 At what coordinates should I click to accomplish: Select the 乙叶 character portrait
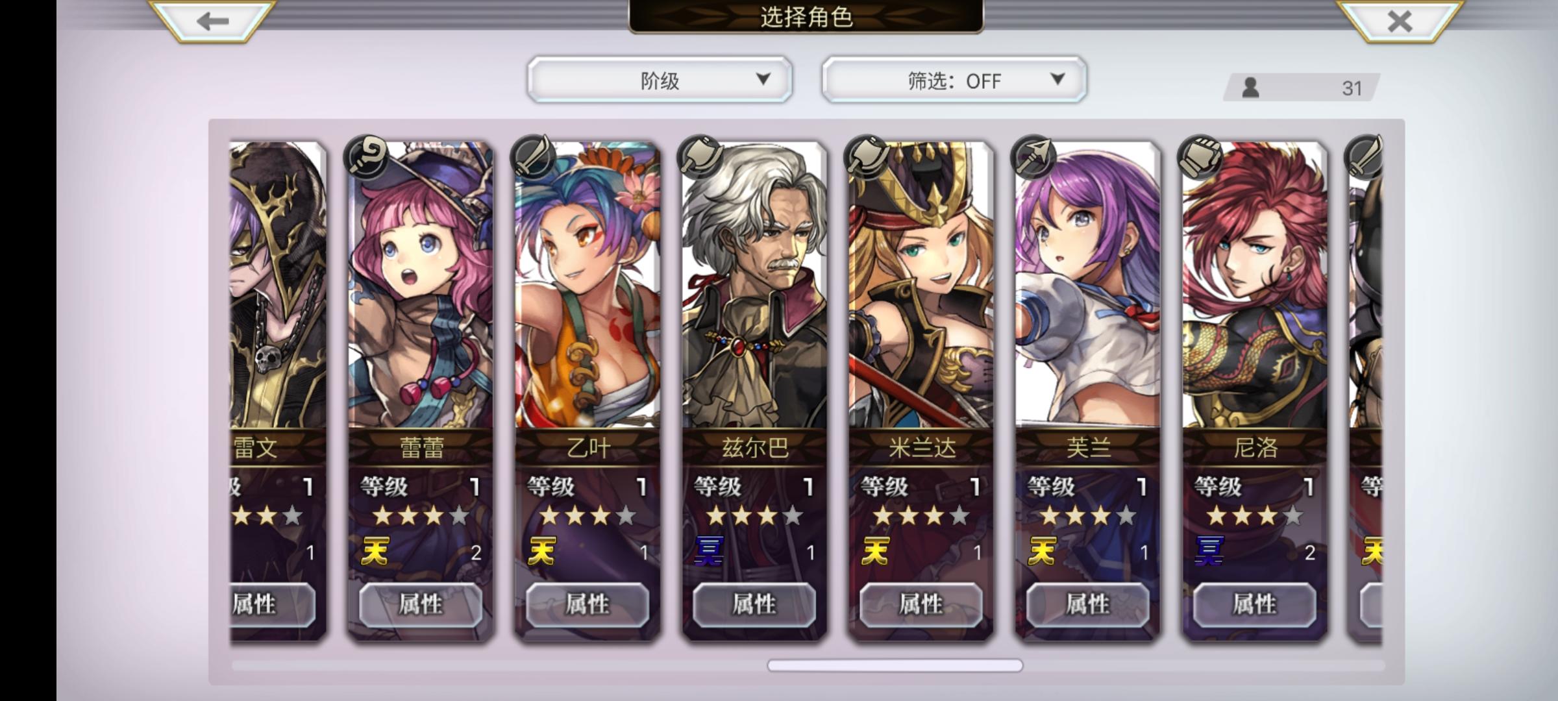tap(587, 286)
